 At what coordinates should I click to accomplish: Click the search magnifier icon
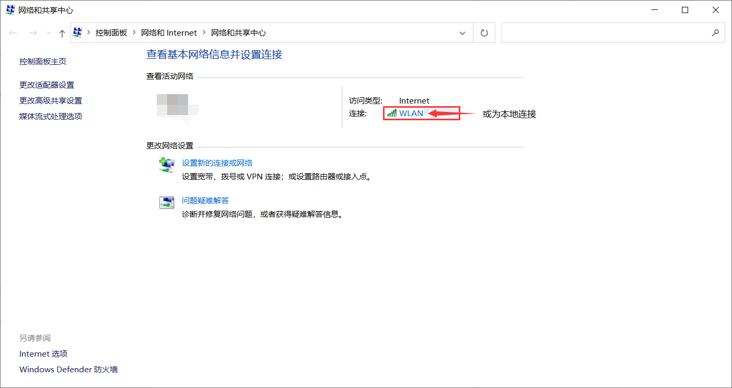(715, 32)
